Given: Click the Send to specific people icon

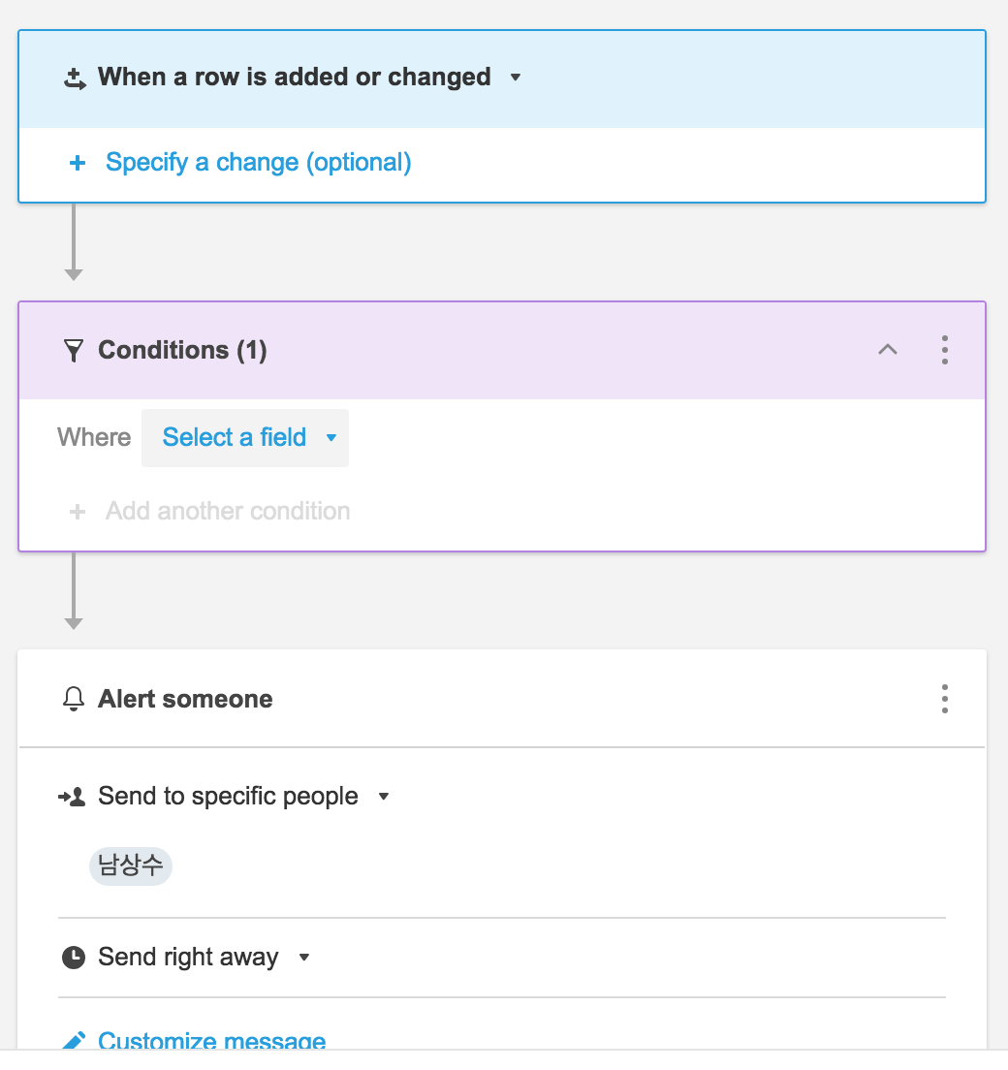Looking at the screenshot, I should (x=72, y=797).
